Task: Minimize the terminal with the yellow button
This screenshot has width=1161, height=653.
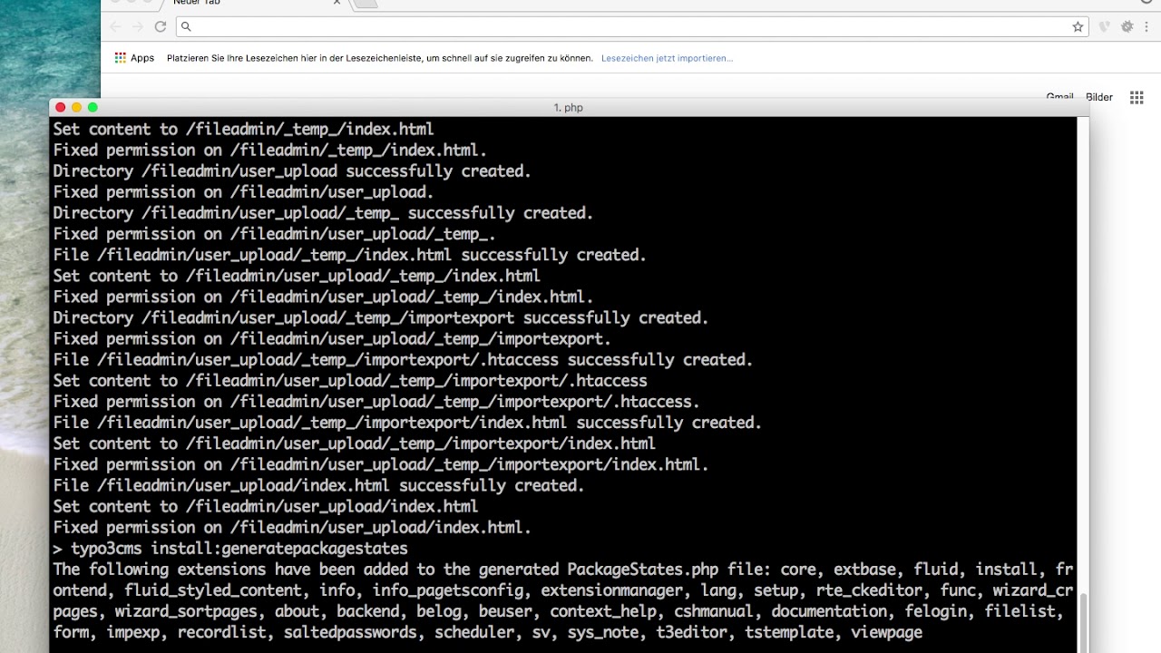Action: (77, 107)
